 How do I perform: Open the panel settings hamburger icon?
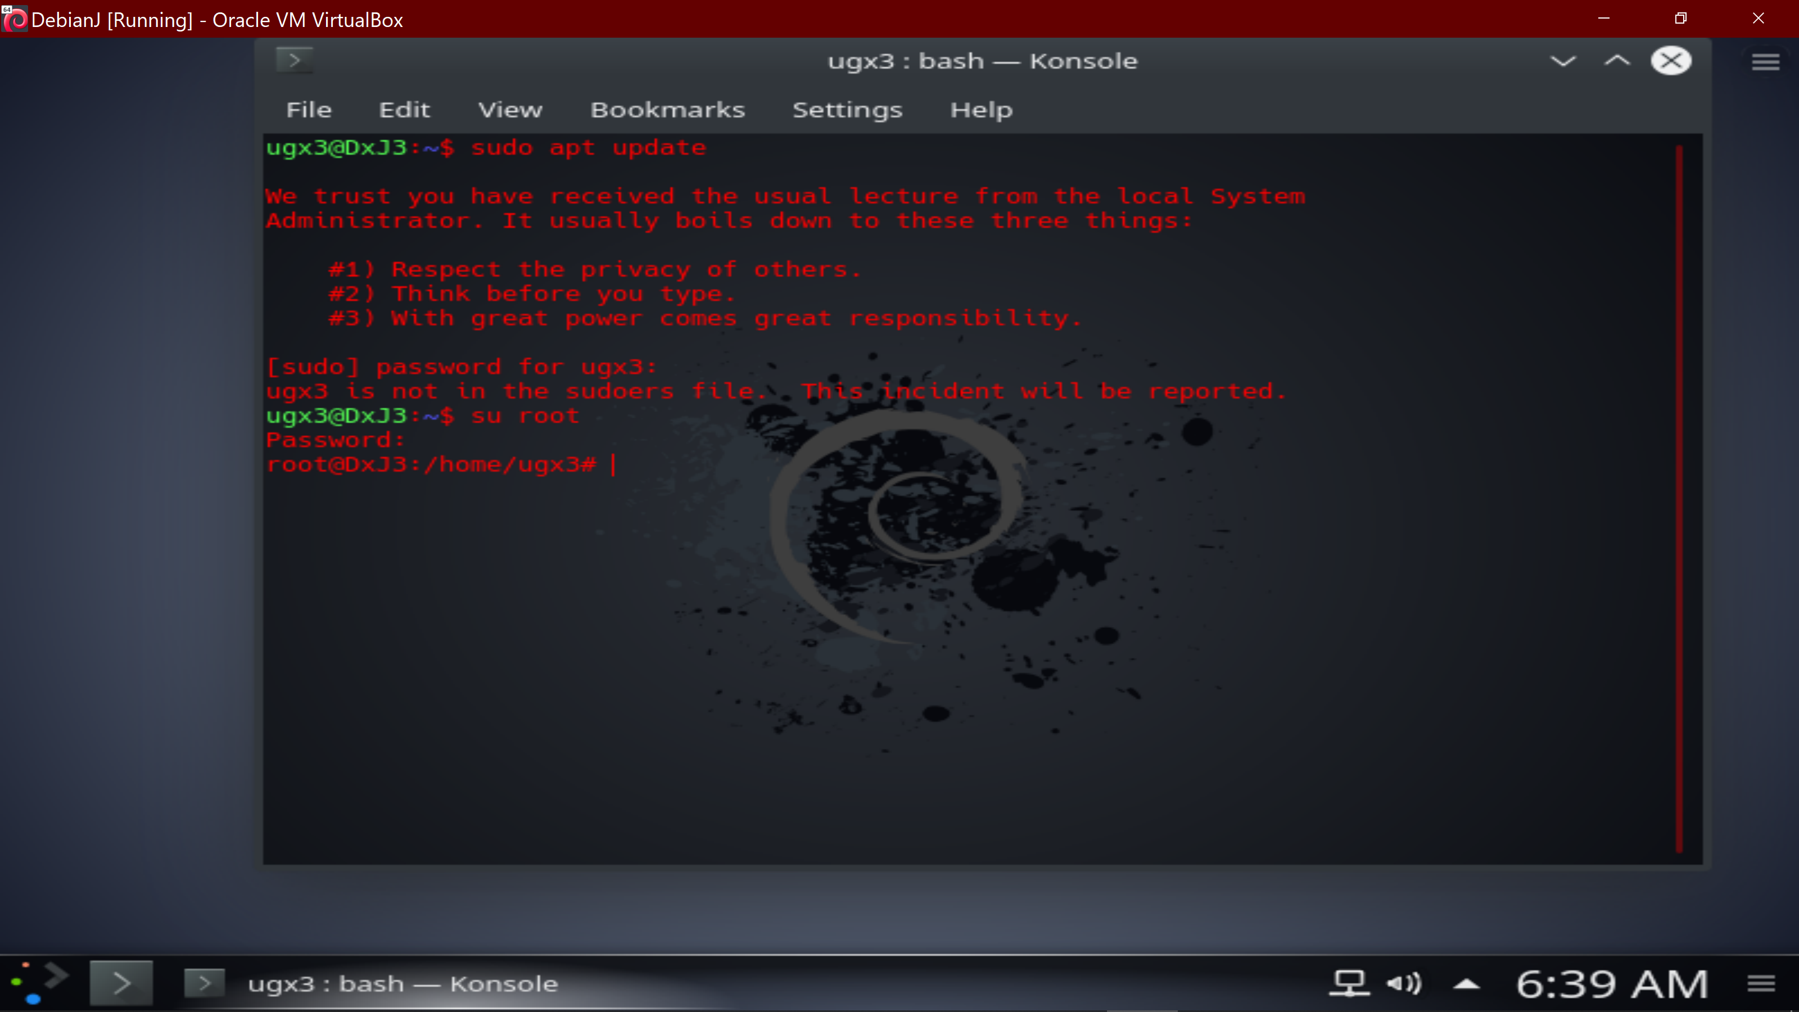pyautogui.click(x=1761, y=983)
